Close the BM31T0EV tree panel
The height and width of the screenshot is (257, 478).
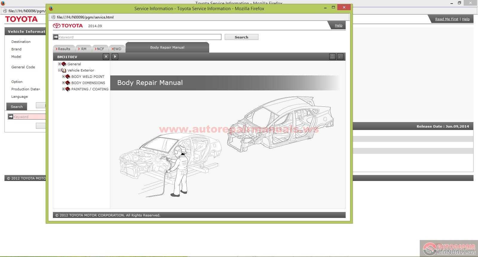(106, 57)
